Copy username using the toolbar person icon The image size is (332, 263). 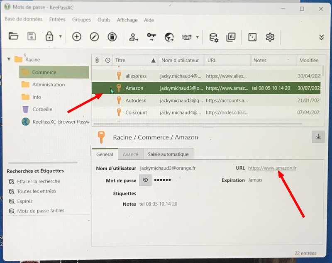click(134, 37)
